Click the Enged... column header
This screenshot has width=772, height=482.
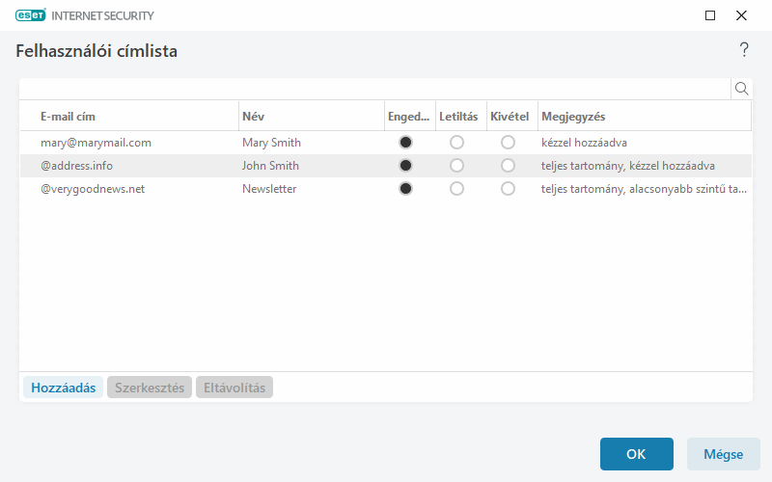point(410,117)
